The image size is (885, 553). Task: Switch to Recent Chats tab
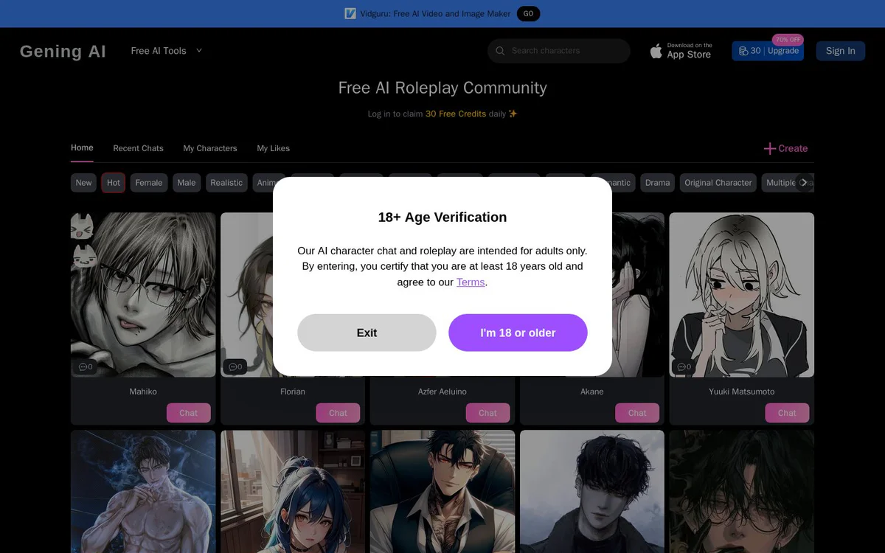138,148
